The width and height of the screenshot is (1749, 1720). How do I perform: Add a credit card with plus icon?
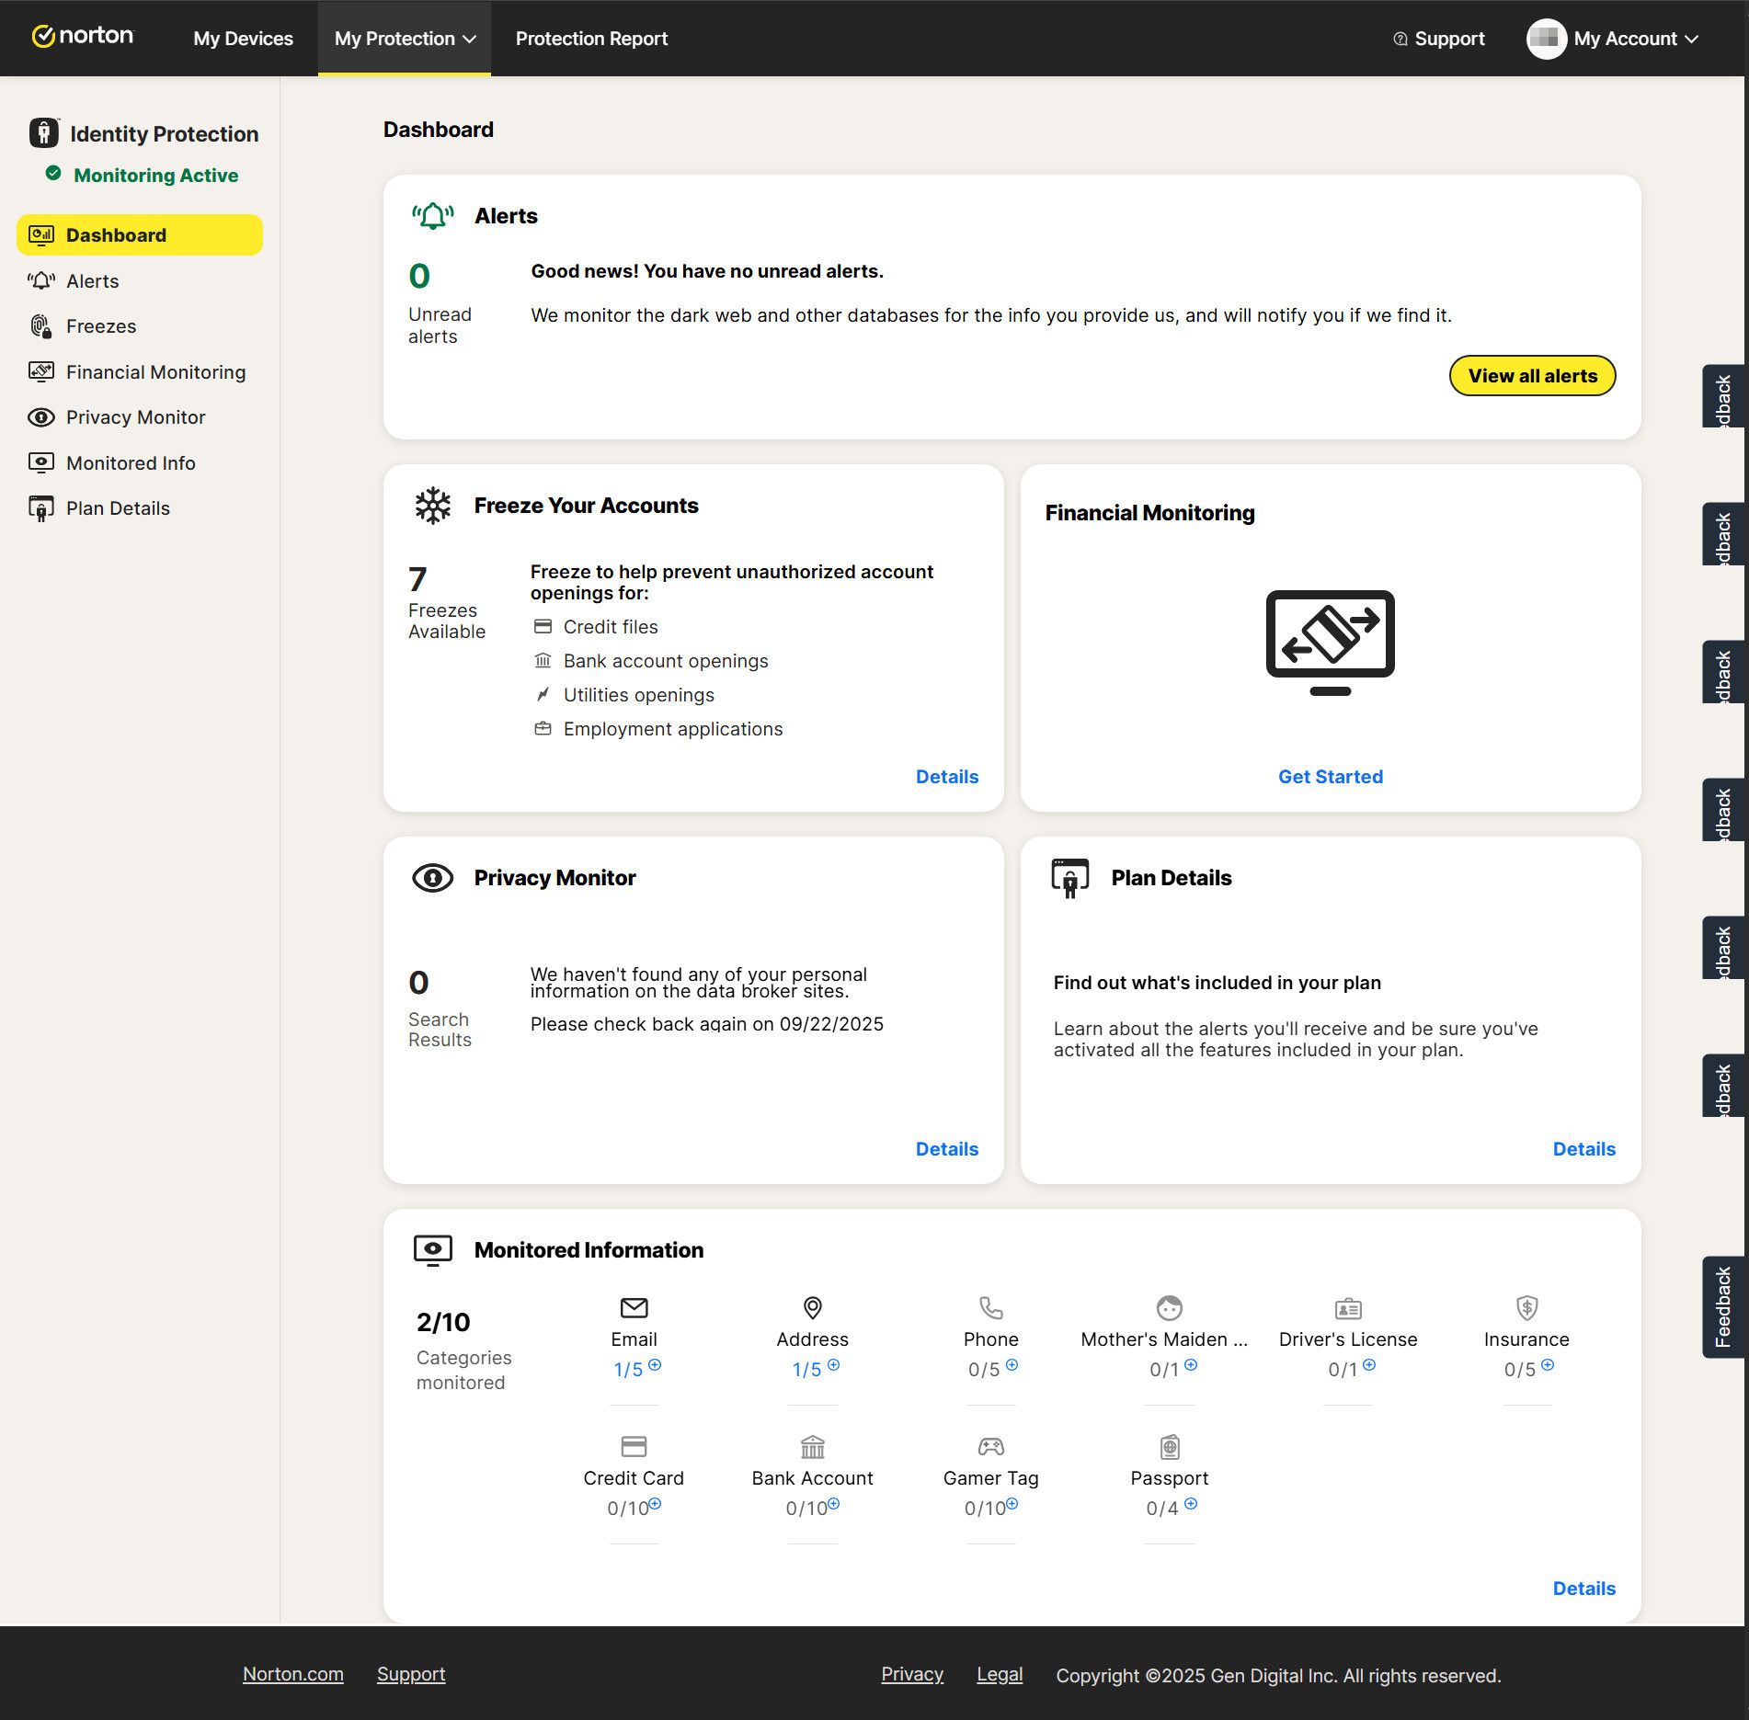655,1504
